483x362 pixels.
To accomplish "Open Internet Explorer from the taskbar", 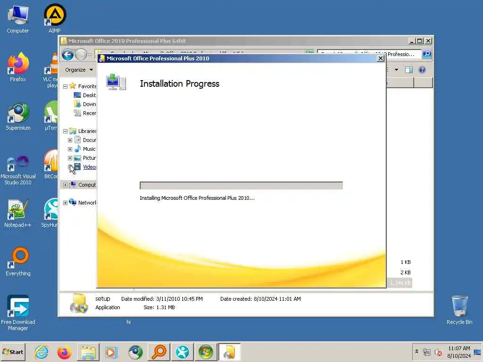I will point(42,352).
